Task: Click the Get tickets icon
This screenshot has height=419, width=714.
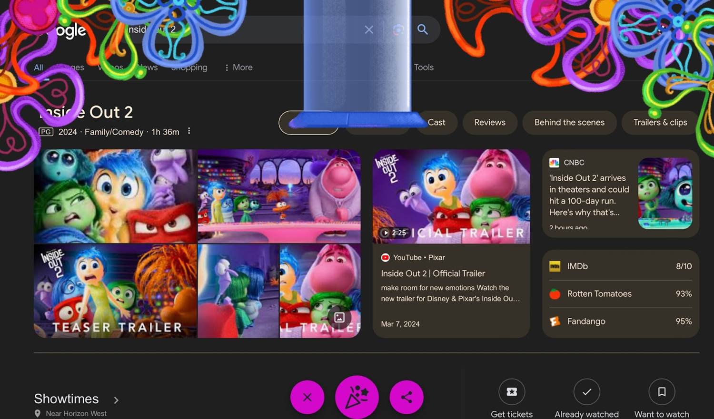Action: pos(512,392)
